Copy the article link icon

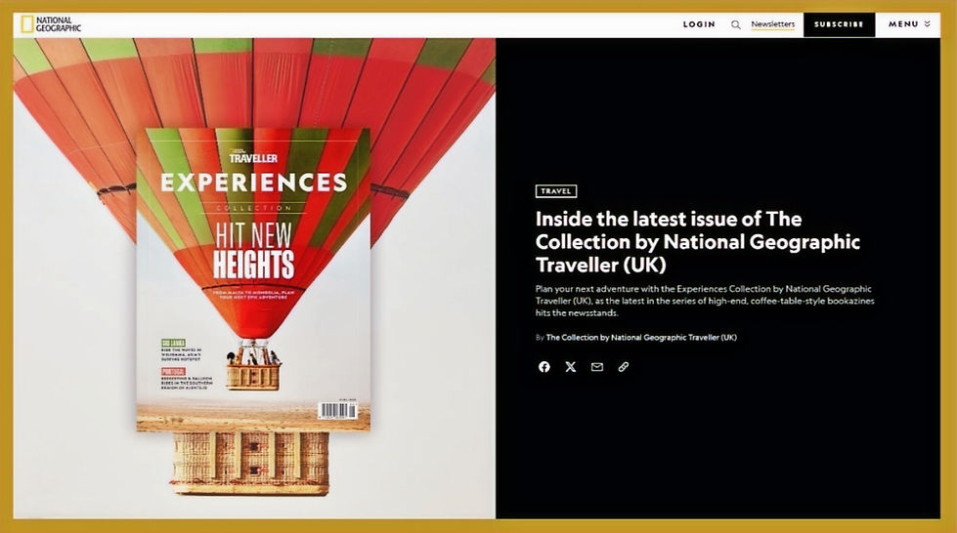[x=623, y=366]
